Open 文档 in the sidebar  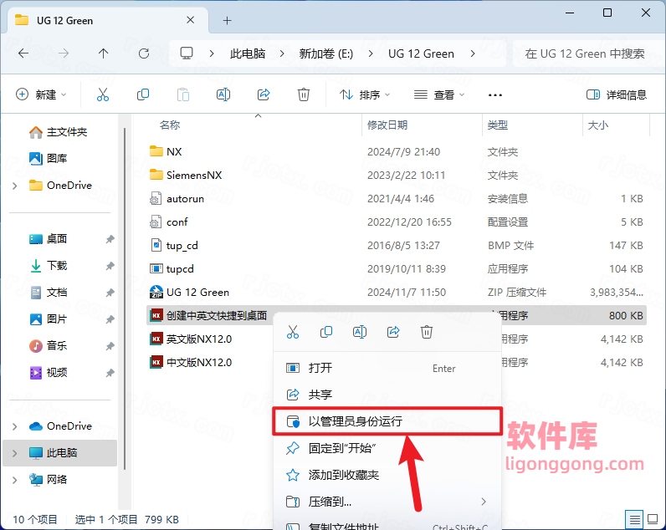pos(48,292)
